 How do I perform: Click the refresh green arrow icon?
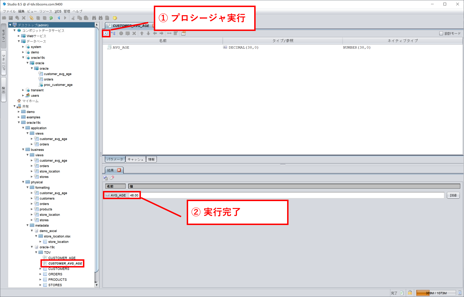(x=51, y=18)
